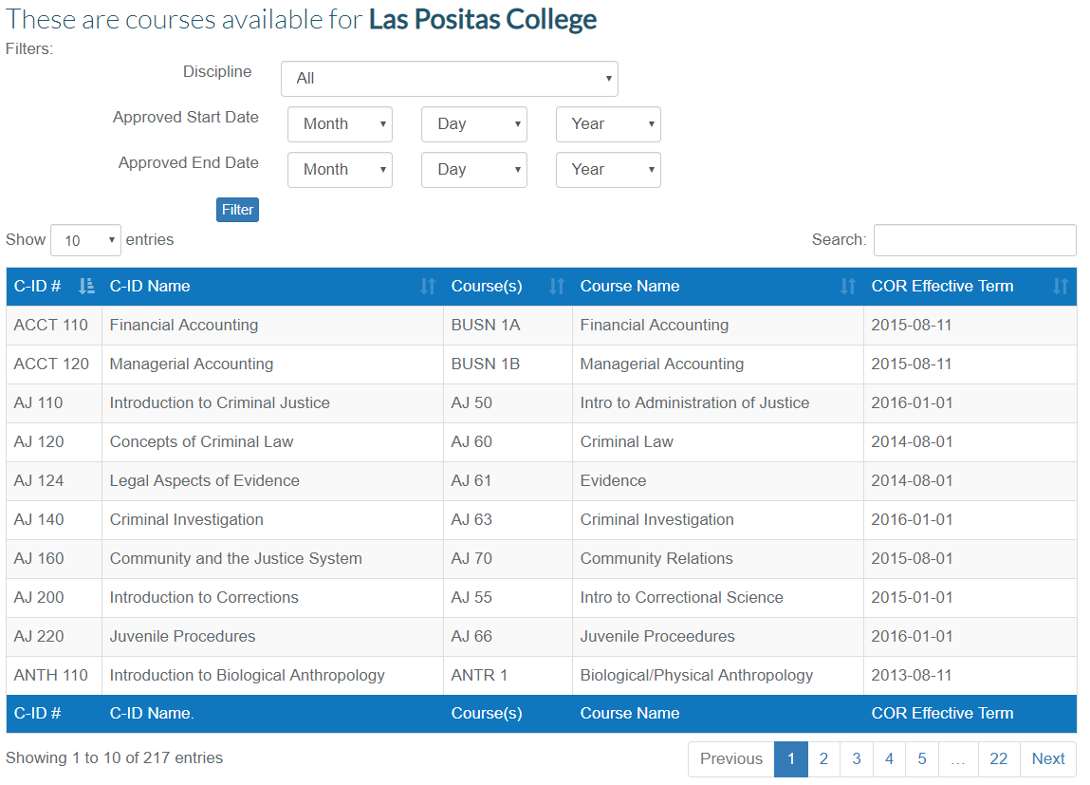
Task: Jump to pagination page 2
Action: coord(823,758)
